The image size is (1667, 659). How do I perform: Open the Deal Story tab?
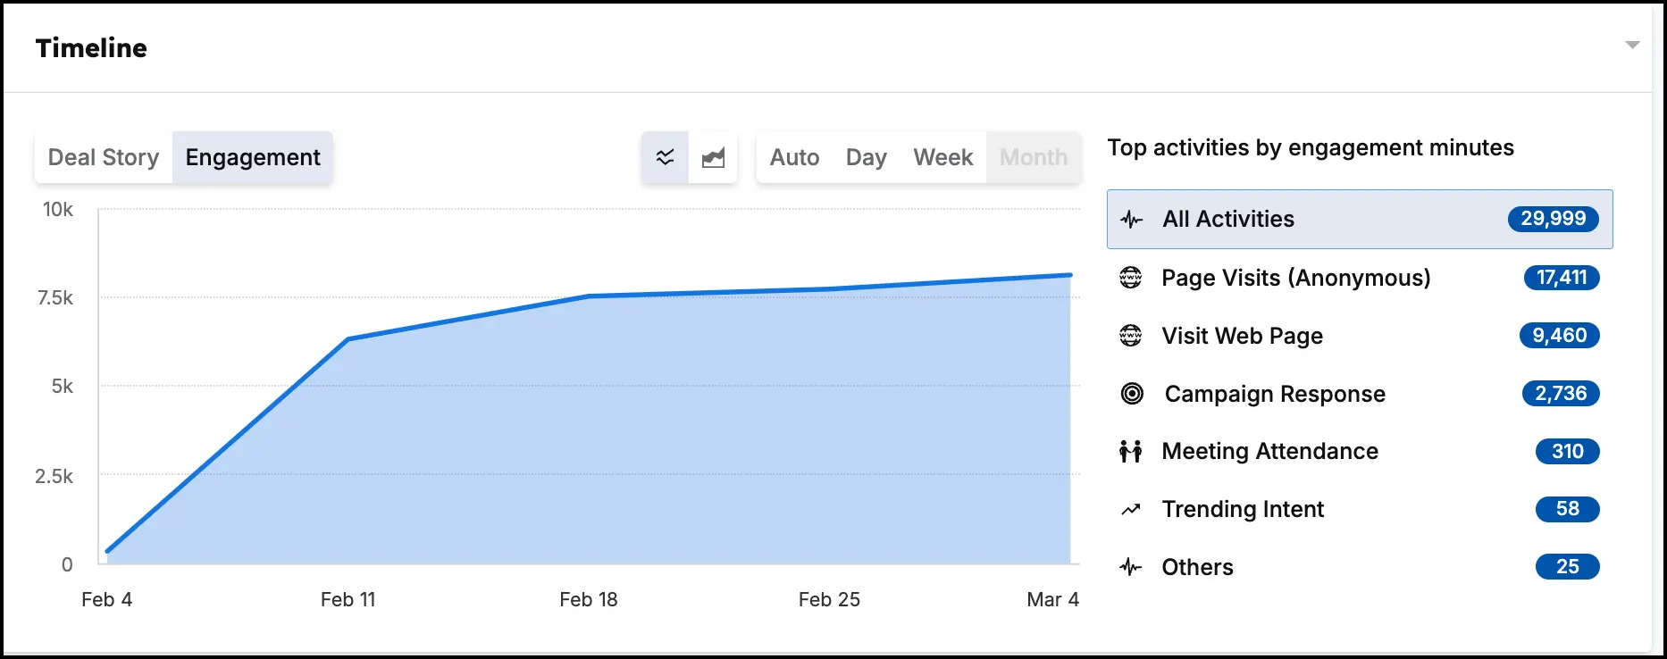coord(104,158)
